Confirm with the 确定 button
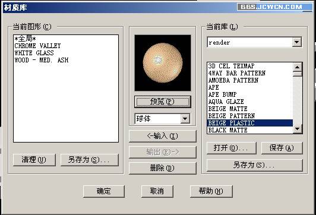The width and height of the screenshot is (316, 215). coord(104,191)
